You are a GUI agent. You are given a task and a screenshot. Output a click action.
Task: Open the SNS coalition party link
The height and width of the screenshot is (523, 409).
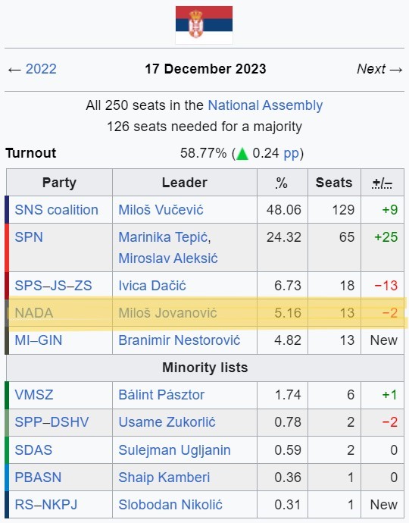pyautogui.click(x=56, y=210)
